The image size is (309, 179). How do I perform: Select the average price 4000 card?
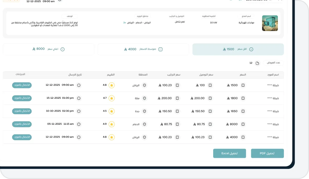[143, 49]
